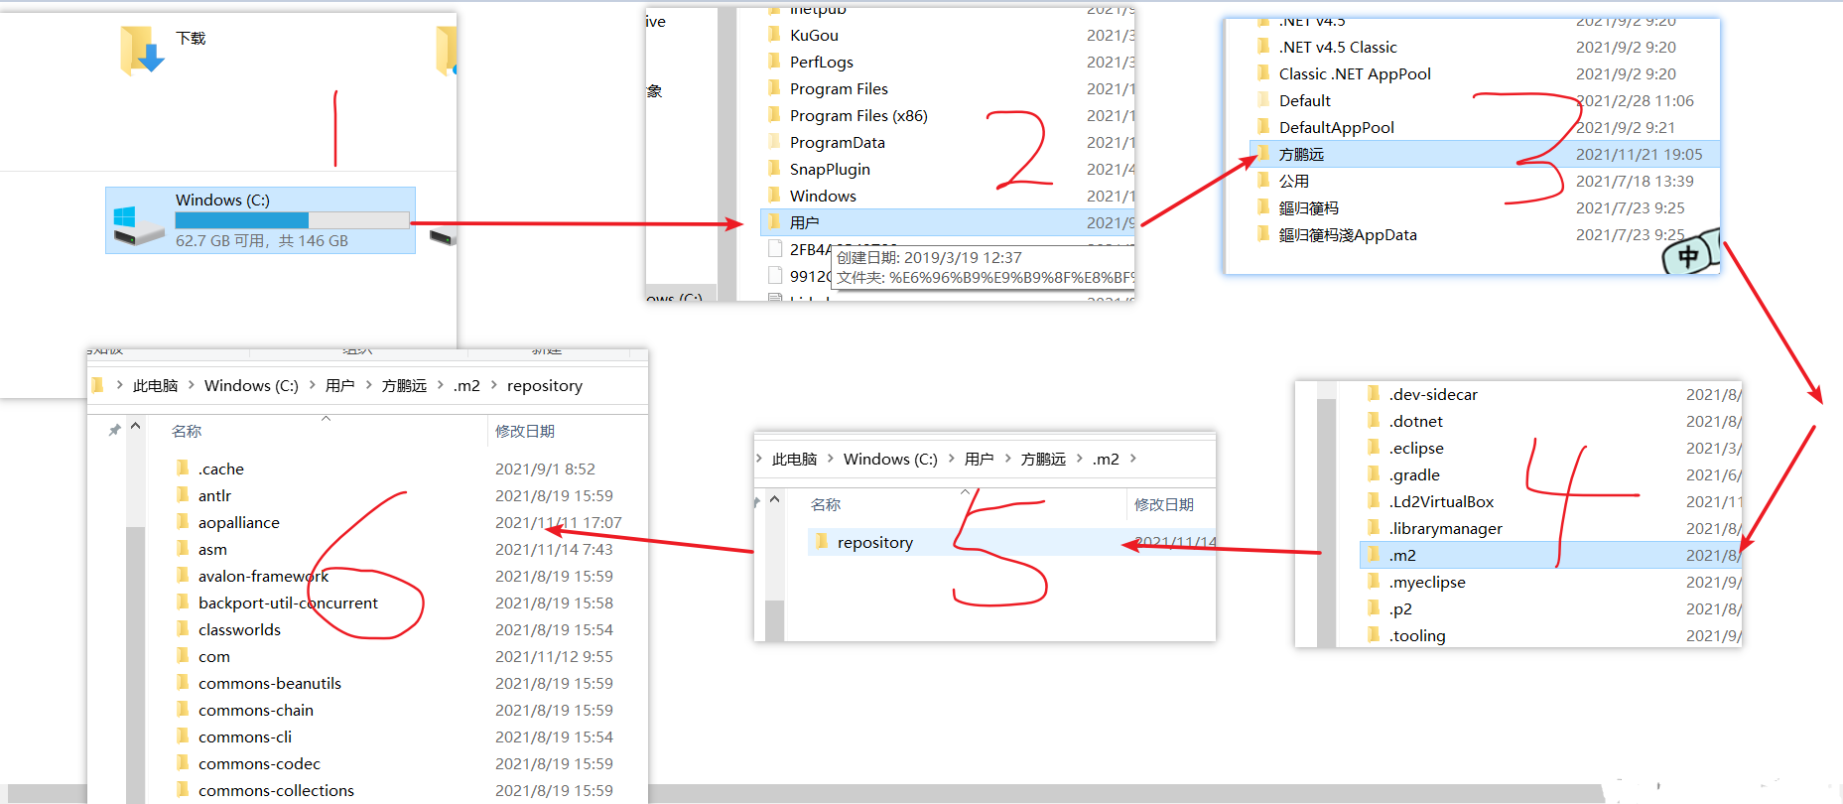Expand the chevron right before repository breadcrumb
The height and width of the screenshot is (804, 1843).
(493, 385)
